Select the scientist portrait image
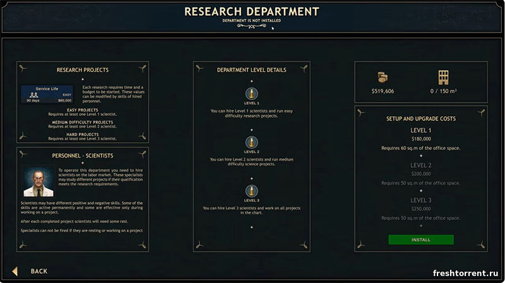505x283 pixels. (x=39, y=182)
